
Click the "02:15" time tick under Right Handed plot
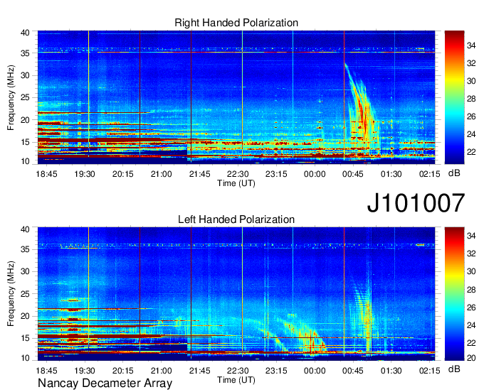[429, 174]
